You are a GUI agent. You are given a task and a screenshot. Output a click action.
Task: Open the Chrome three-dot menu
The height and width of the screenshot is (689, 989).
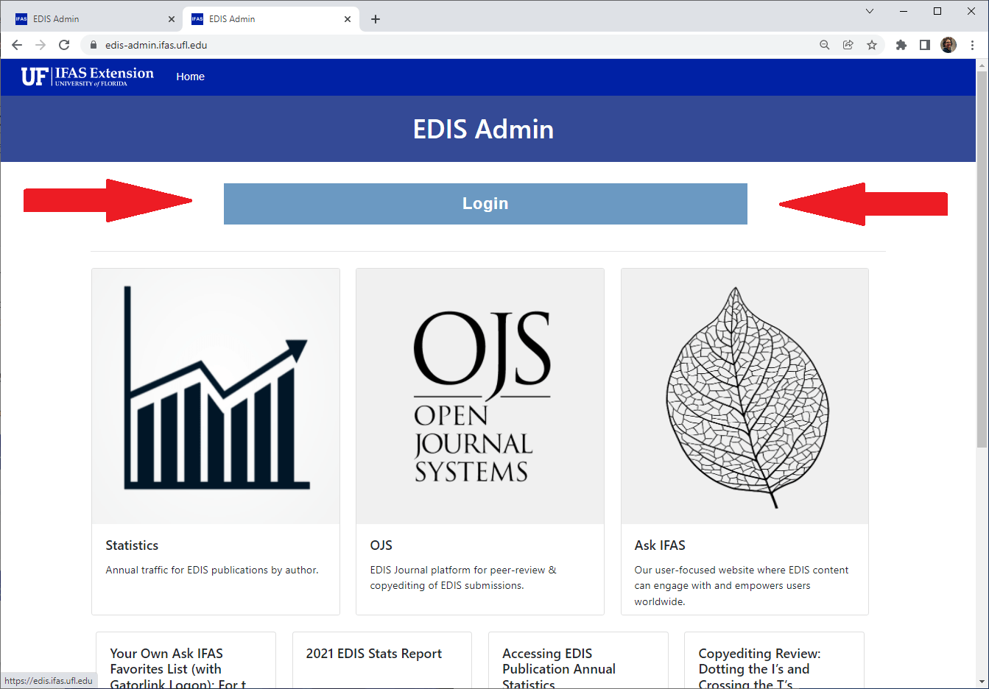pos(973,45)
